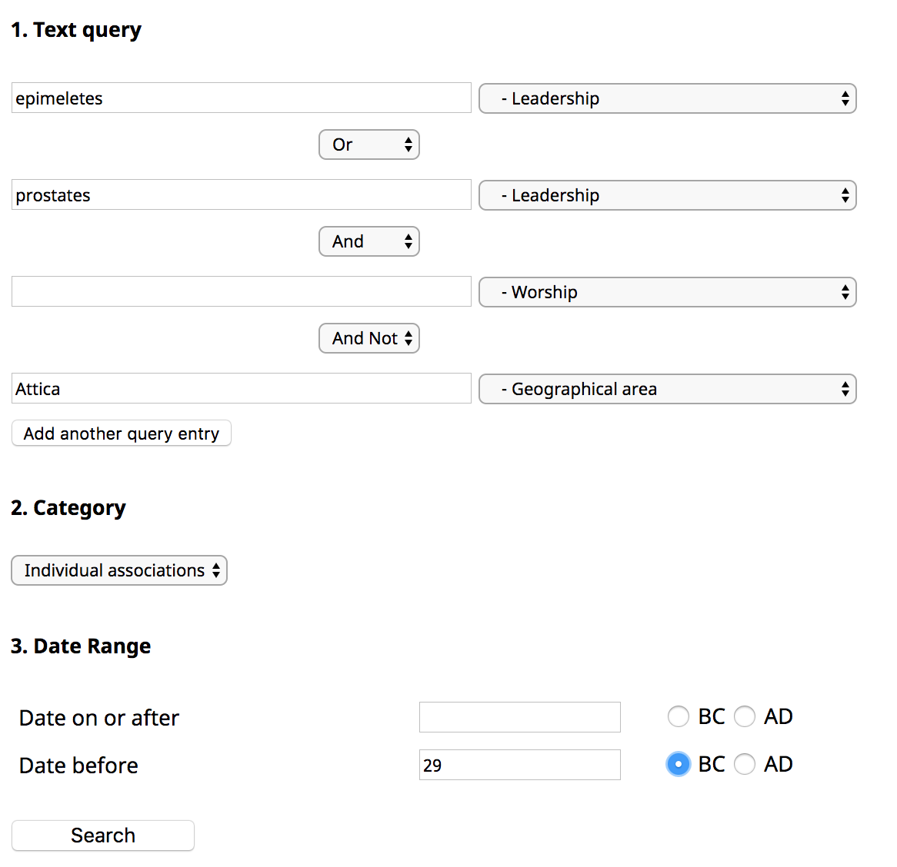Open the first Leadership field dropdown
This screenshot has width=897, height=867.
pyautogui.click(x=667, y=98)
